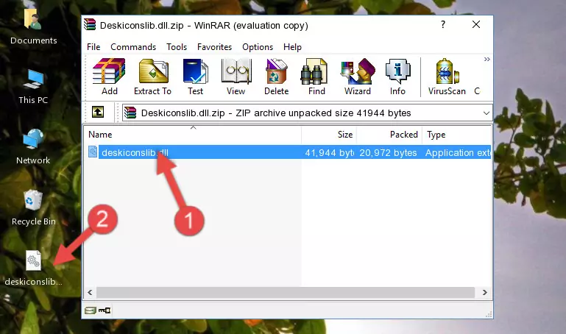The image size is (566, 334).
Task: Select the deskiconslib.dll file name
Action: [135, 152]
